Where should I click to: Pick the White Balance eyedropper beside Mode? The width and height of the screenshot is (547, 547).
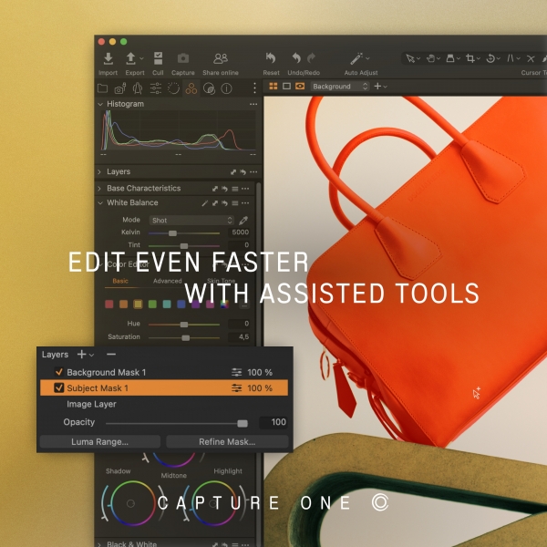pyautogui.click(x=243, y=221)
